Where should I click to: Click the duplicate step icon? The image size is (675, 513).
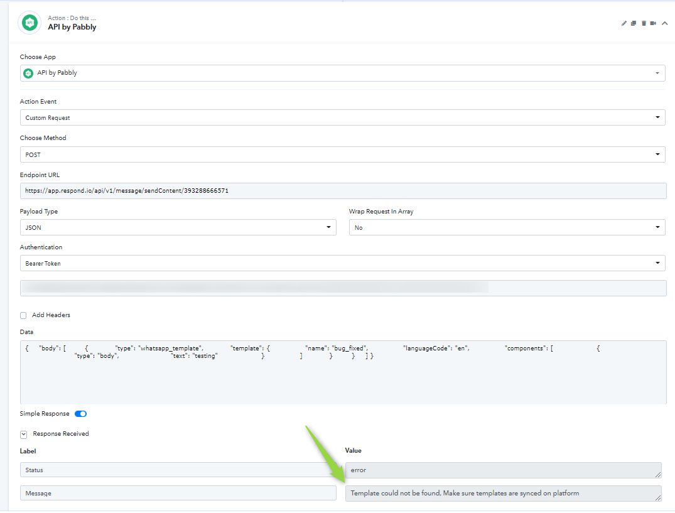coord(633,23)
